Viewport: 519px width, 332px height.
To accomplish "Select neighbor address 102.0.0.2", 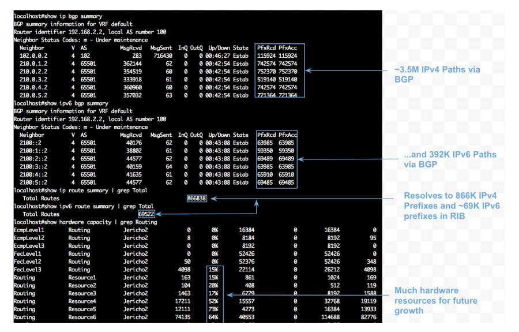I will click(33, 55).
